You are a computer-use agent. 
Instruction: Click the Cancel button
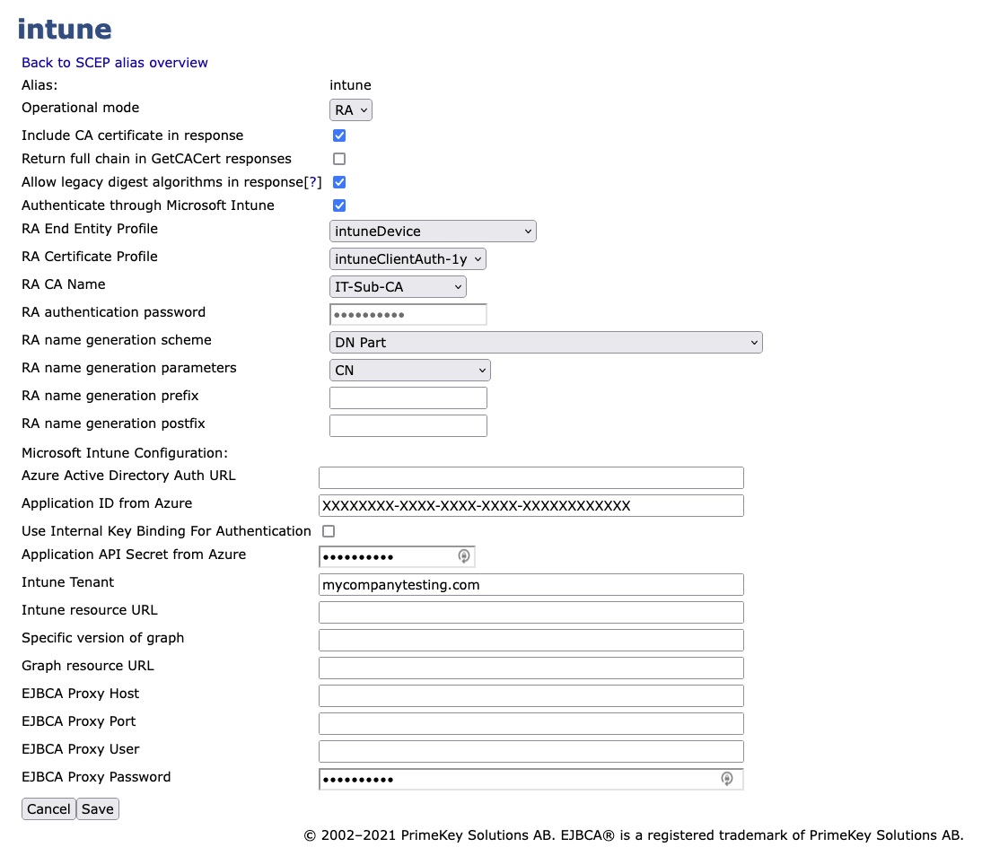[x=48, y=808]
